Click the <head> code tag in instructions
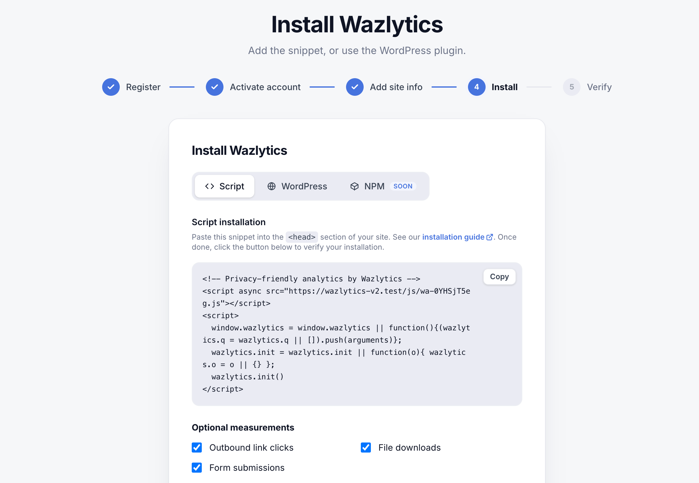 (x=302, y=237)
